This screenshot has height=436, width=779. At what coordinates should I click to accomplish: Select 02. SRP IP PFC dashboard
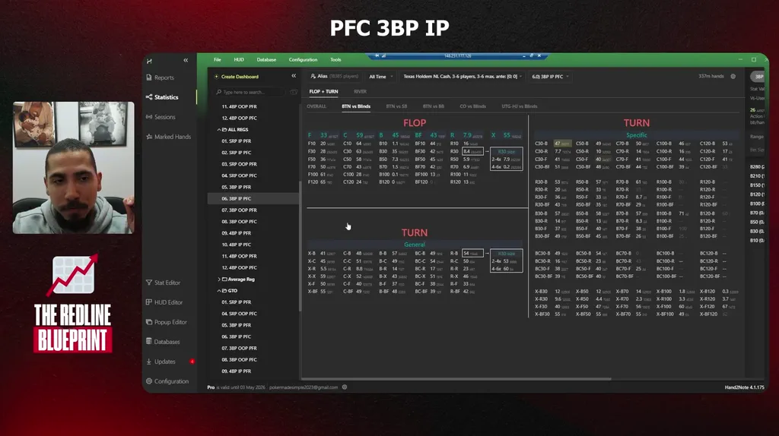[x=237, y=152]
